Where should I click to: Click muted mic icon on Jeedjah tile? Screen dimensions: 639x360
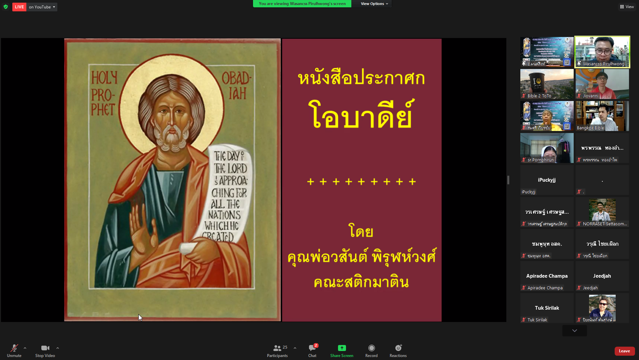click(x=579, y=288)
